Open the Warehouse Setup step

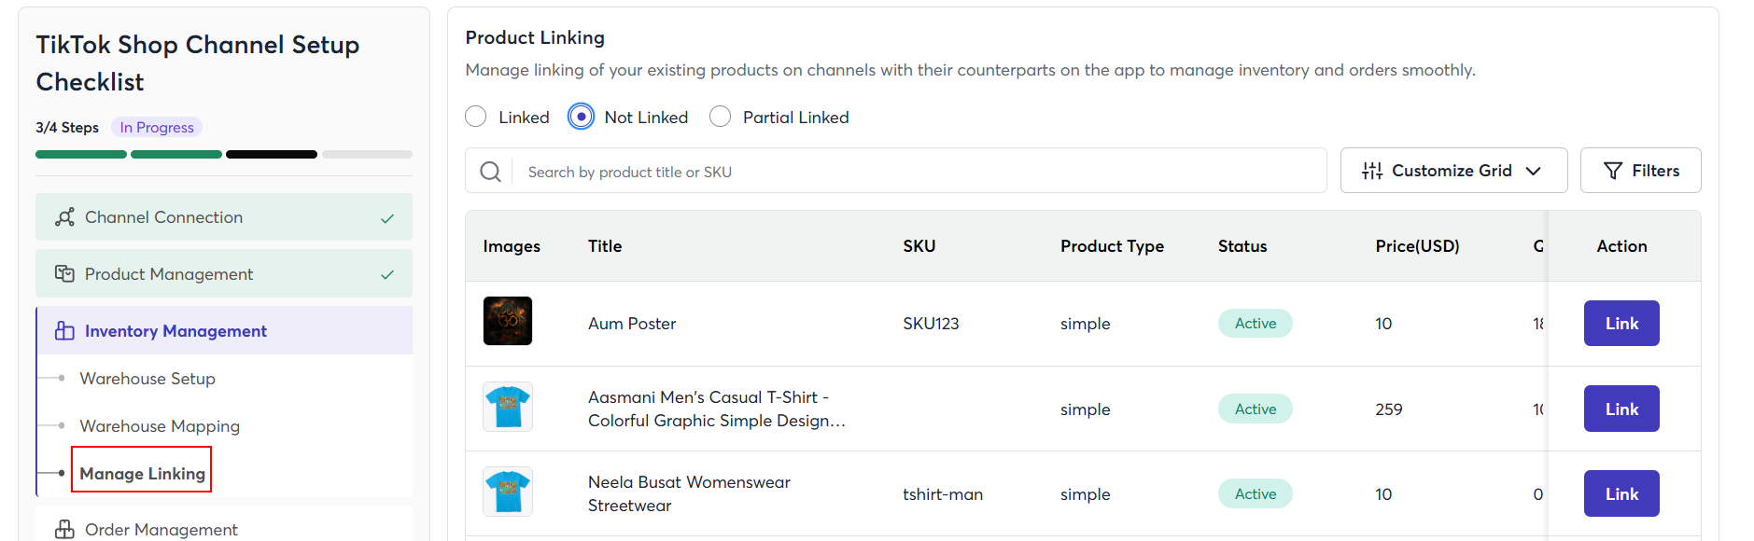(x=147, y=379)
